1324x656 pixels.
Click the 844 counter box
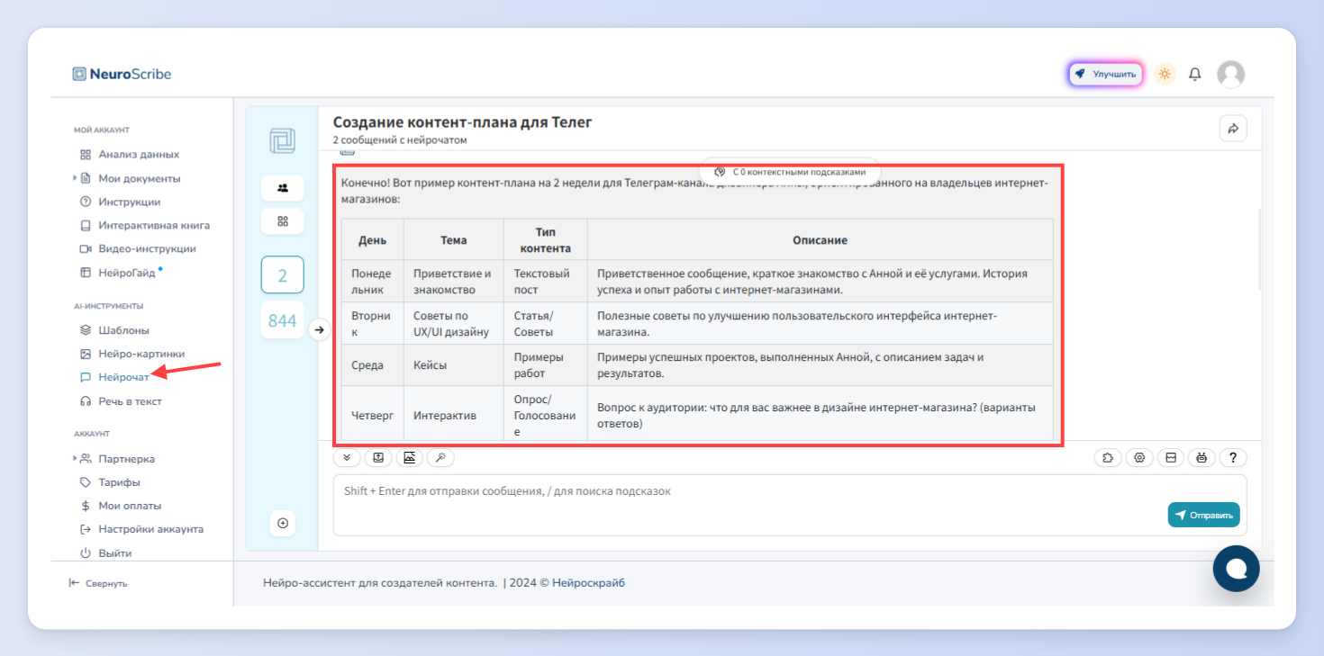coord(283,320)
